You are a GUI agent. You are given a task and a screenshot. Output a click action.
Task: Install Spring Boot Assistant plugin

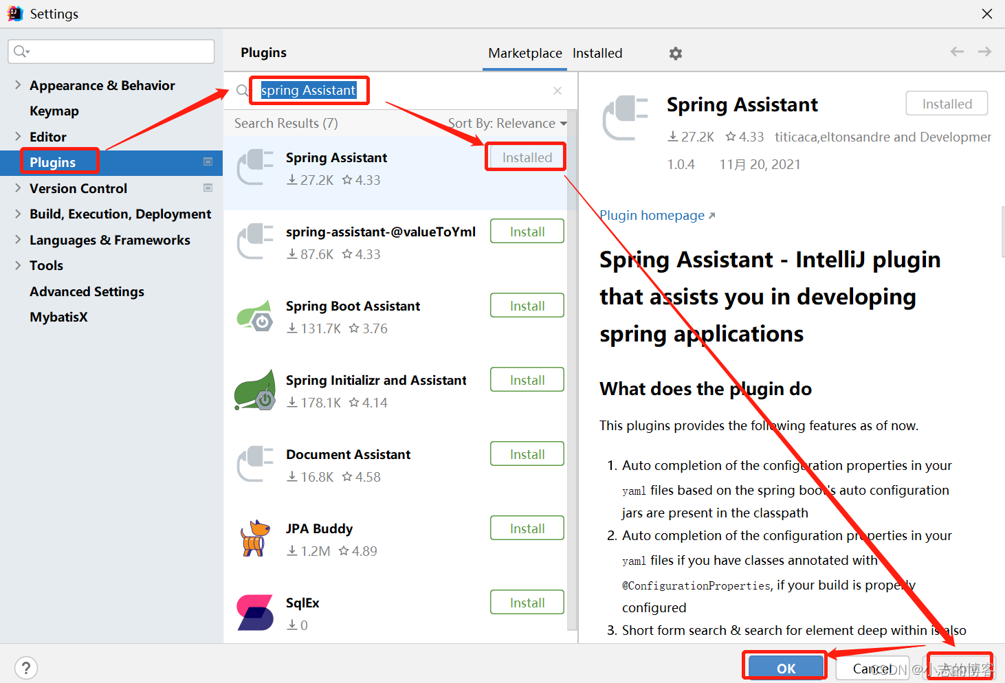click(x=527, y=306)
